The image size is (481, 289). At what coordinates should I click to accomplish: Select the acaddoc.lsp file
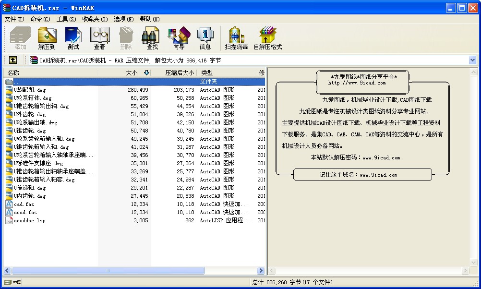(29, 220)
